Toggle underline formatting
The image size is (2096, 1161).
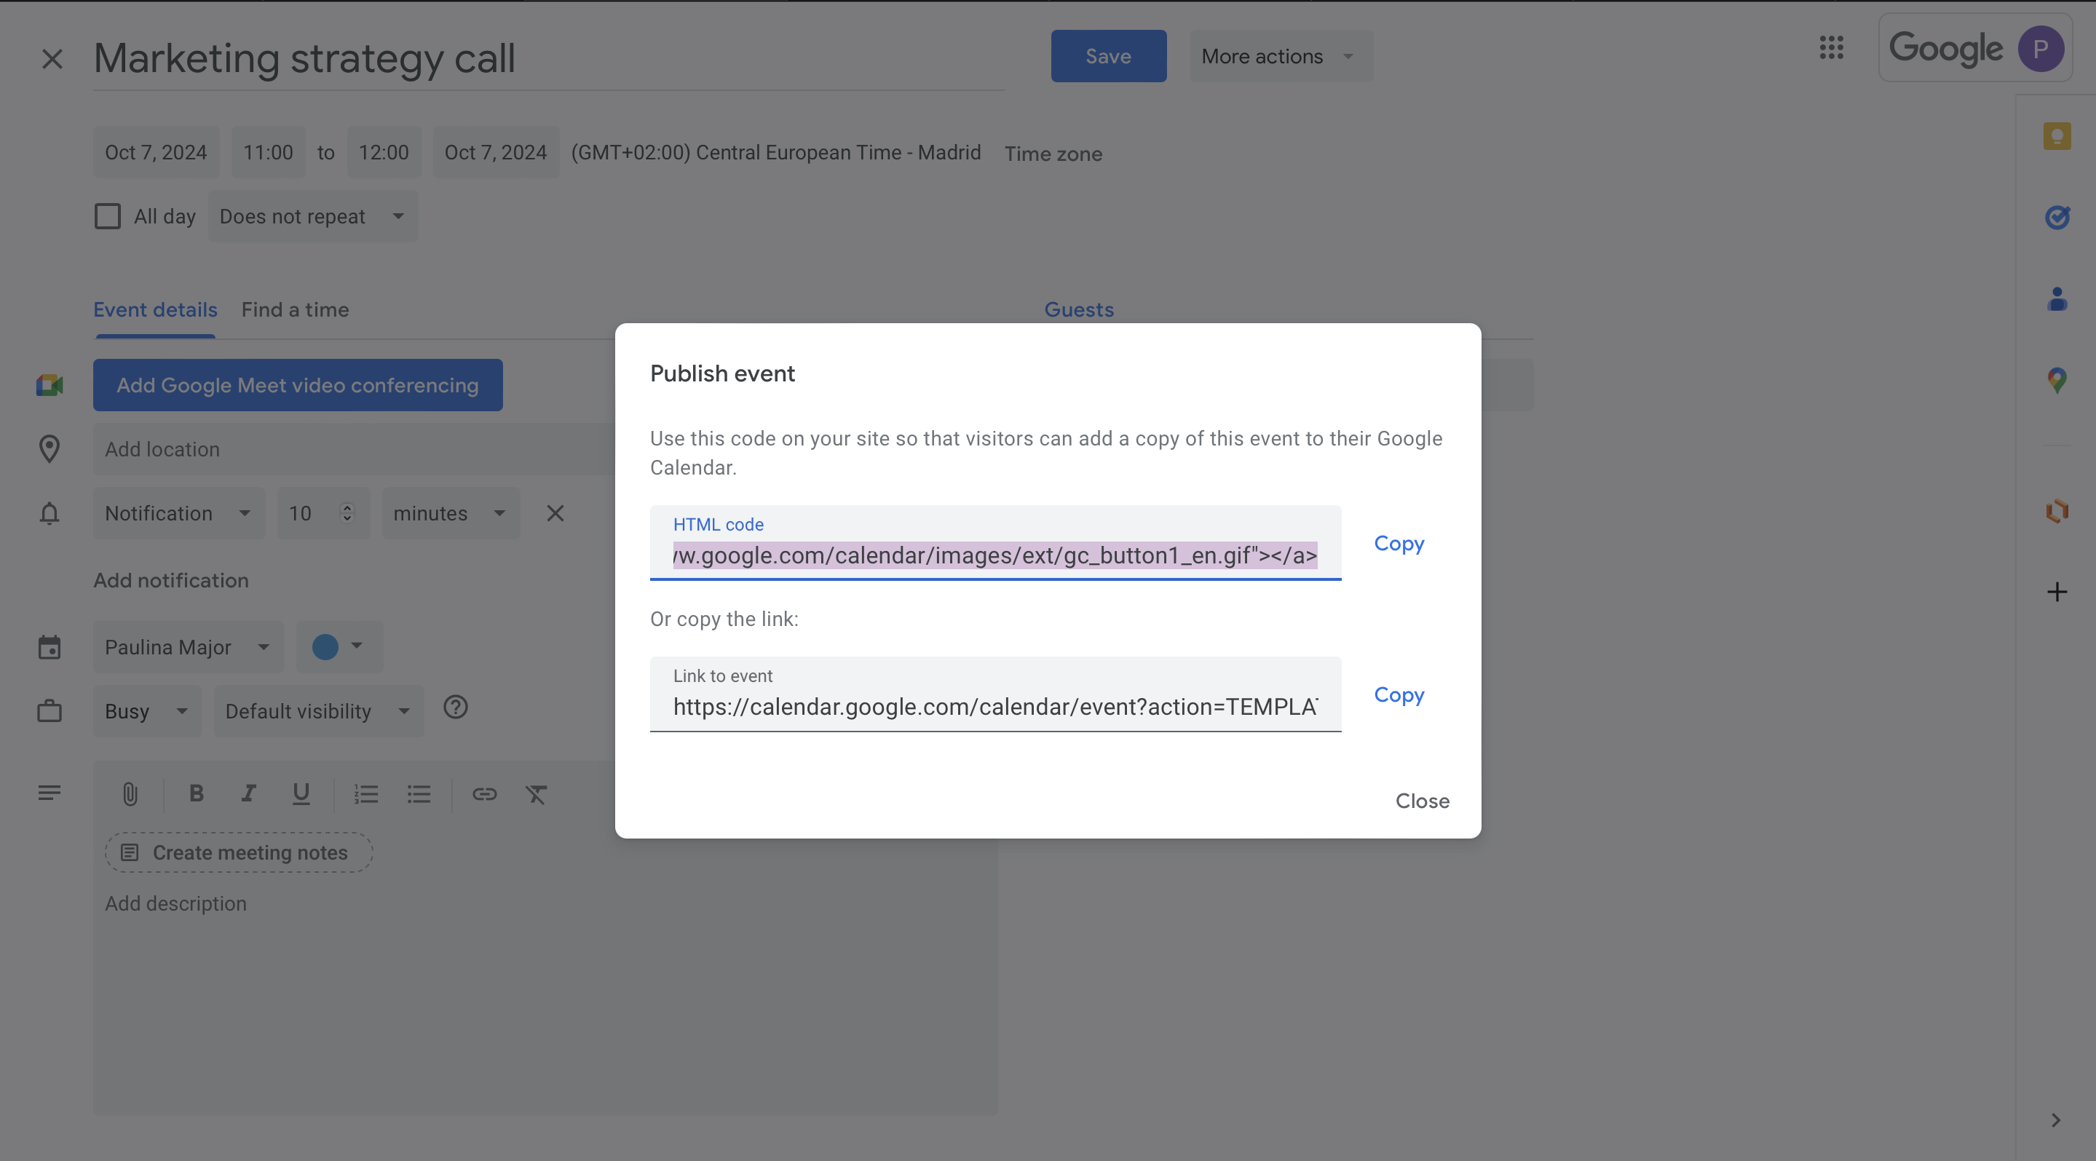click(301, 793)
